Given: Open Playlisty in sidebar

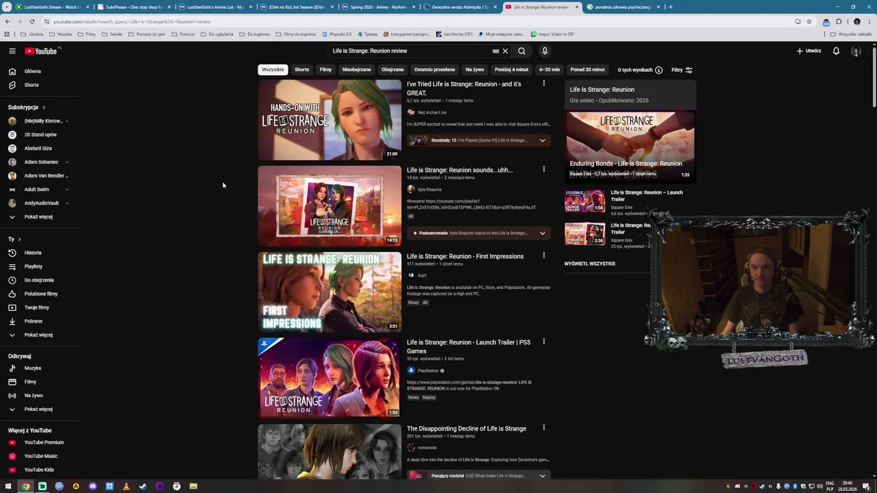Looking at the screenshot, I should 39,266.
